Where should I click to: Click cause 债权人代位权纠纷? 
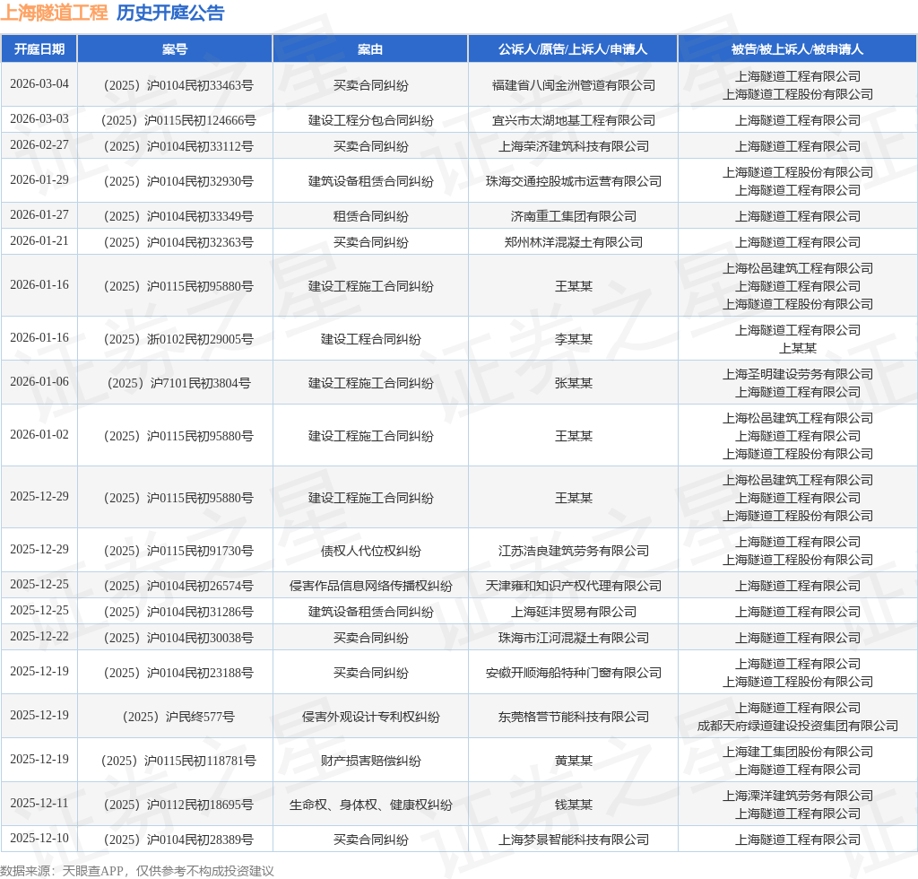coord(370,551)
